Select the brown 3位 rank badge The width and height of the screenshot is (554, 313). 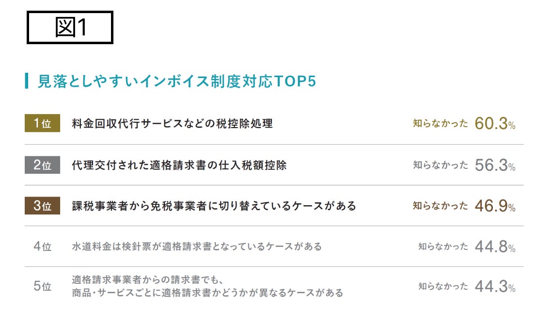42,206
